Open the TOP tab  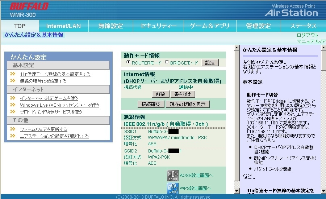click(20, 26)
